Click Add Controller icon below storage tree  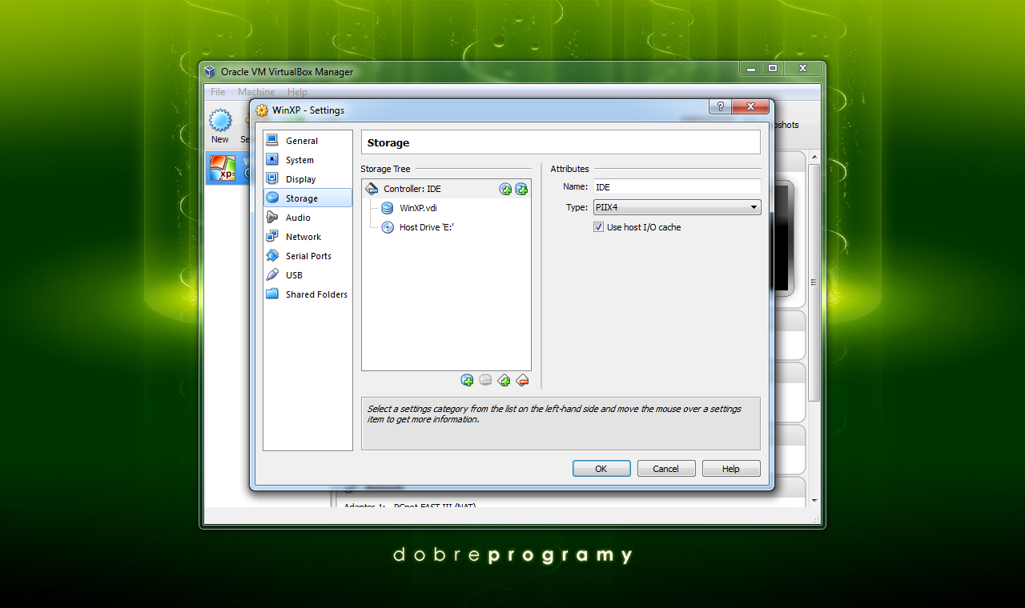504,380
